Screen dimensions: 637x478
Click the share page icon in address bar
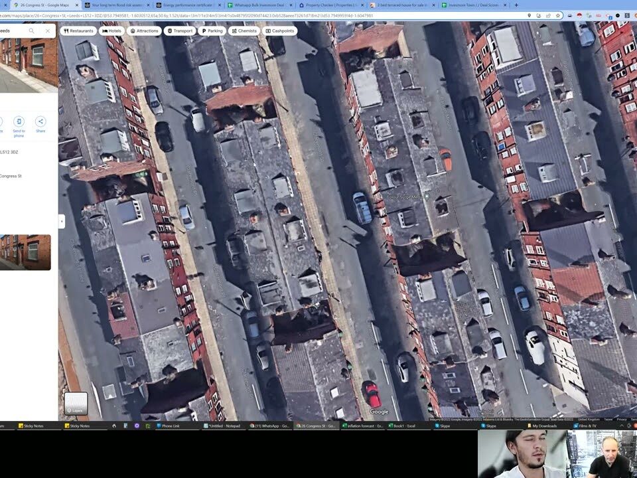548,15
